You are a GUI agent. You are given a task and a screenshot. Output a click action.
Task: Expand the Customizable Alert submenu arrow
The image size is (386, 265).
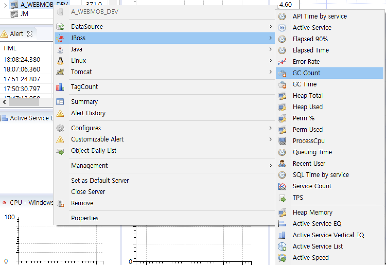pos(270,139)
